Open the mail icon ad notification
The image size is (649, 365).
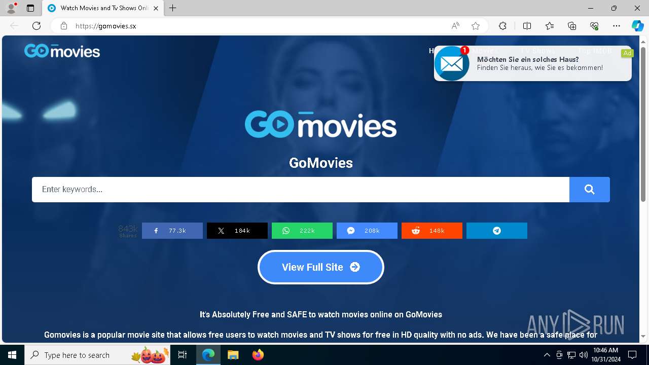pyautogui.click(x=452, y=63)
